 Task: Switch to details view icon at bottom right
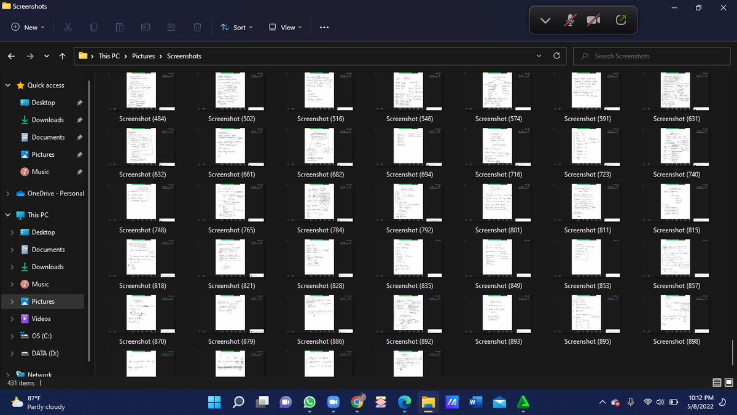[717, 382]
